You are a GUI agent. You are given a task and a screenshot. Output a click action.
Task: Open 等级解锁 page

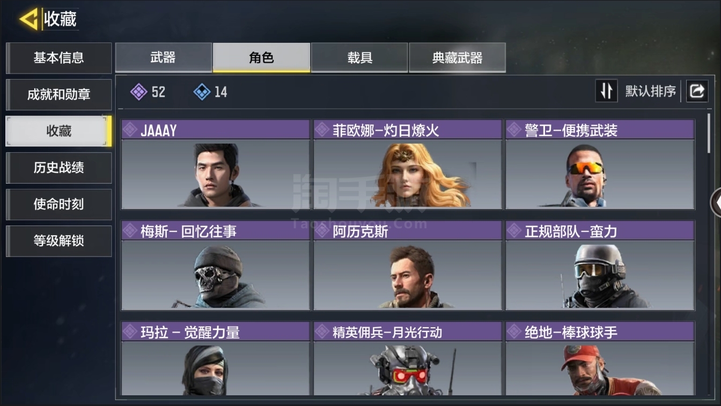[x=58, y=241]
